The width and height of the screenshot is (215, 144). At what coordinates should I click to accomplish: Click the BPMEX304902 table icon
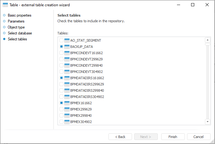tap(67, 122)
